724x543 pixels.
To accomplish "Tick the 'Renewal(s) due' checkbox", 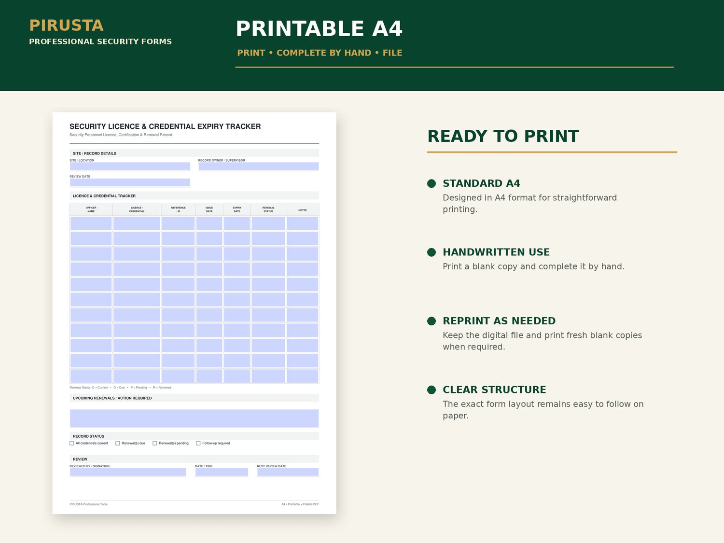I will click(x=118, y=443).
